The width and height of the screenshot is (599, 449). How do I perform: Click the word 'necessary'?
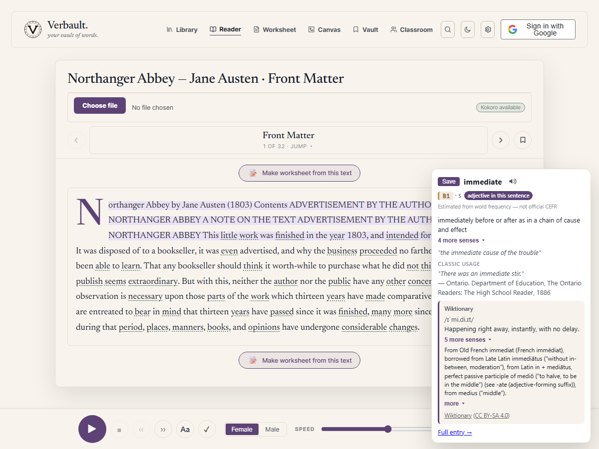145,296
